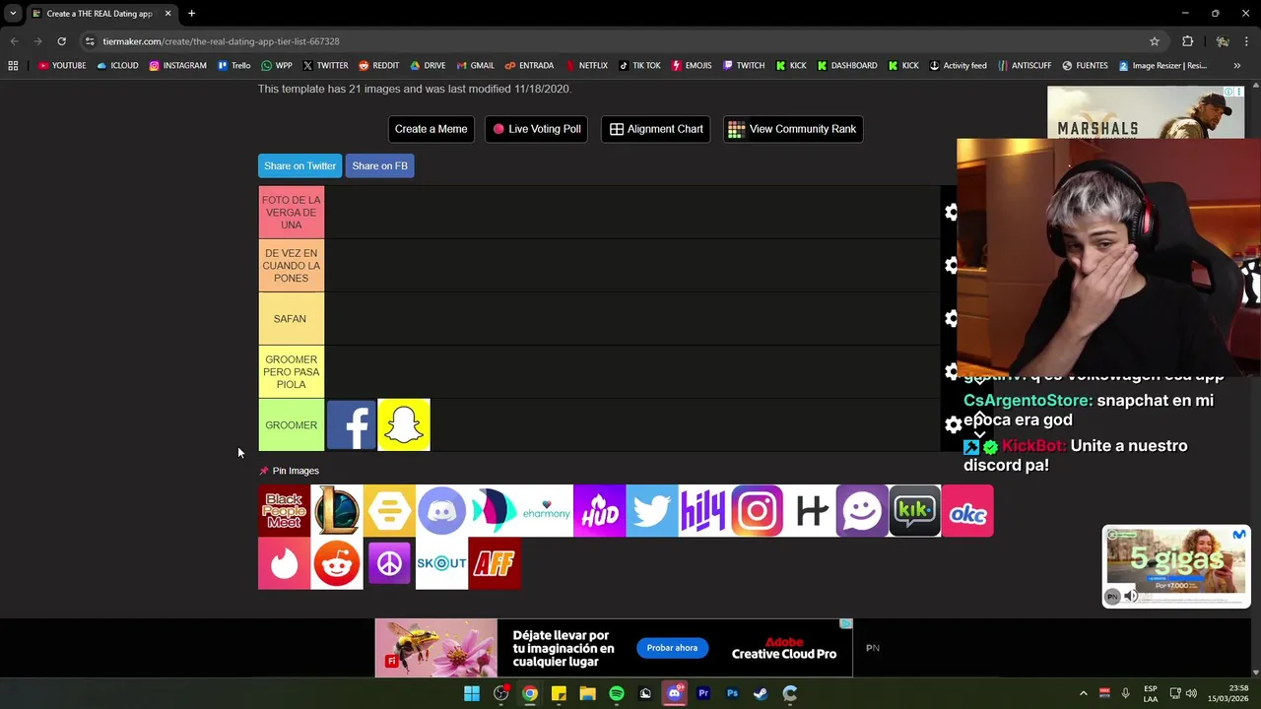Open settings gear for FOTO DE LA VERGA row
1261x709 pixels.
[x=951, y=213]
